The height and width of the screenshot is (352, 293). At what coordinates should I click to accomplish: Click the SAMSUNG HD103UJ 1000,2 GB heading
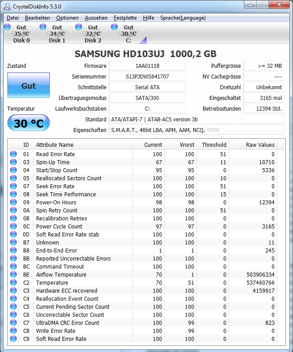coord(145,54)
